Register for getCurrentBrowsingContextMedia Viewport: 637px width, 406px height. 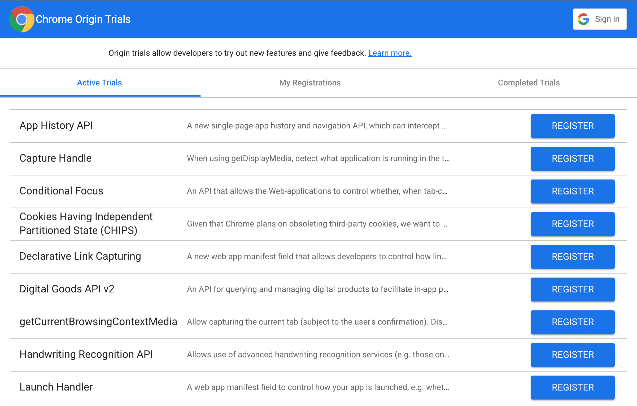pos(572,321)
